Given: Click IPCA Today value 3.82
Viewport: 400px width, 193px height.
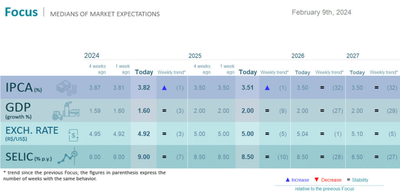Looking at the screenshot, I should coord(144,88).
